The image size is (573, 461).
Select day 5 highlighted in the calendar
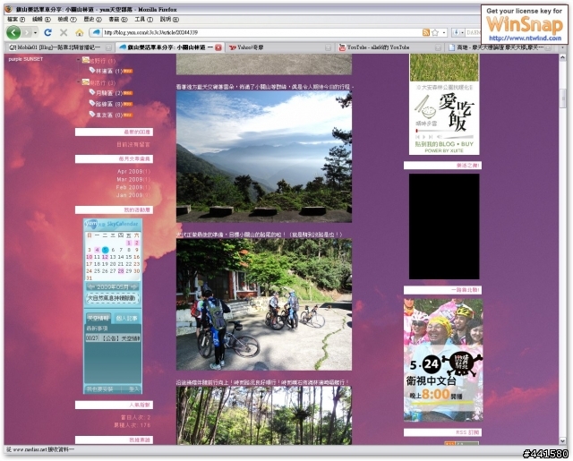[x=106, y=250]
